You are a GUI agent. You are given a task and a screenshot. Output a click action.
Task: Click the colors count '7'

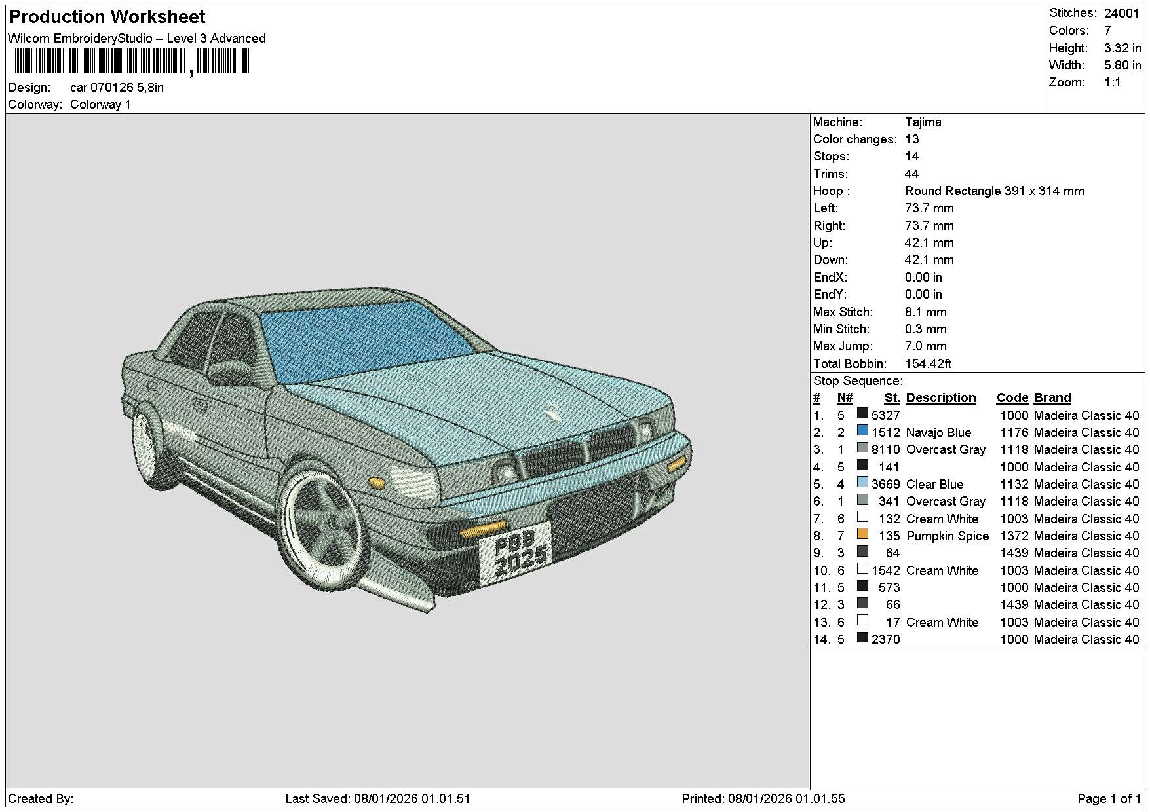coord(1107,31)
